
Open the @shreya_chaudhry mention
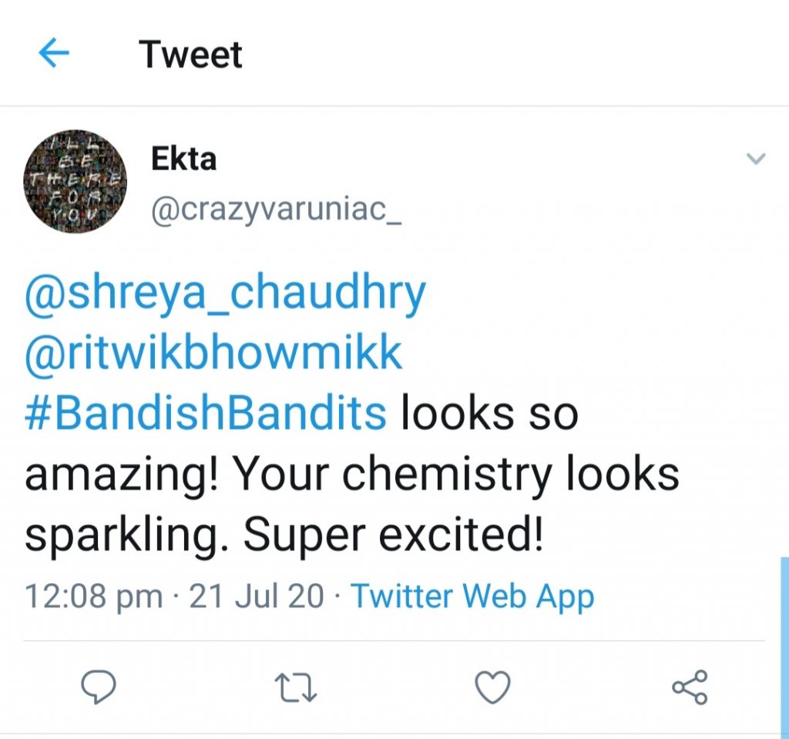(x=225, y=294)
